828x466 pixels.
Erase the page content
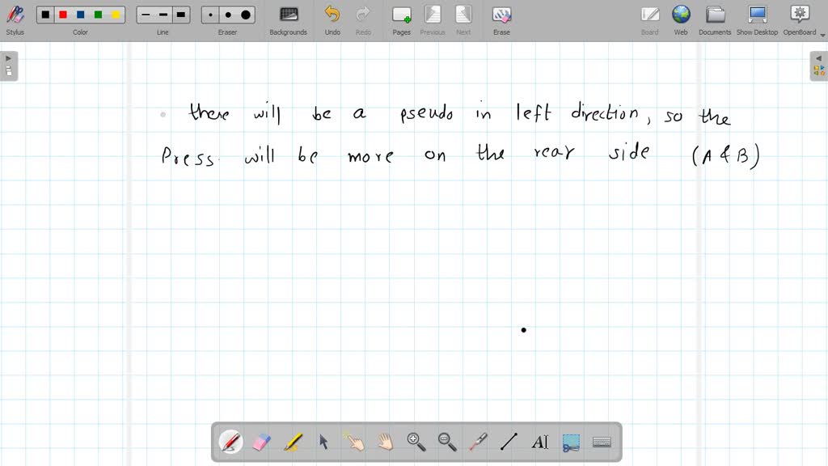click(x=501, y=20)
